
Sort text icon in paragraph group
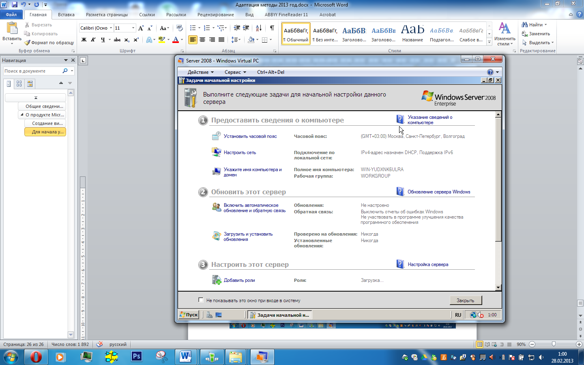tap(259, 28)
